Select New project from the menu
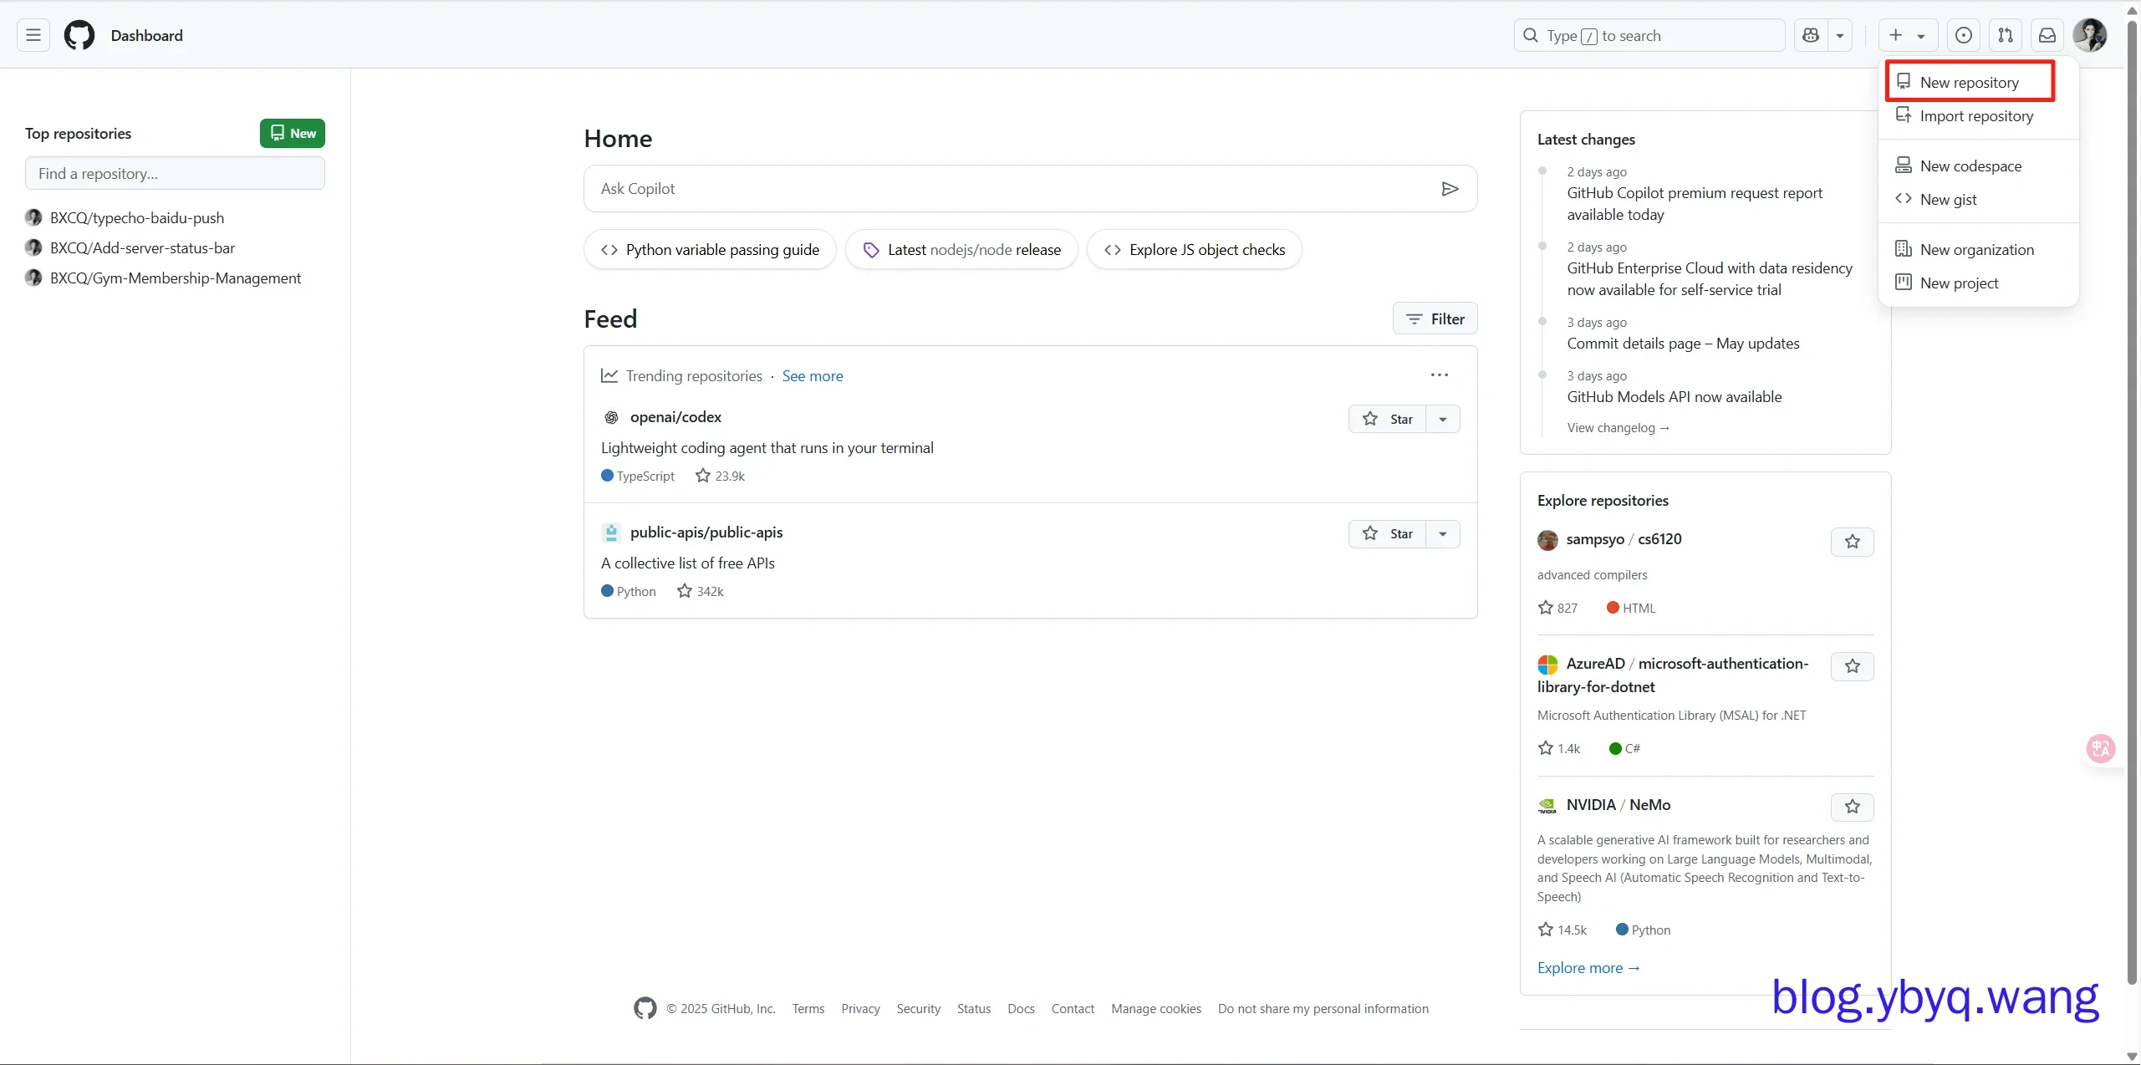The image size is (2141, 1065). (x=1959, y=283)
